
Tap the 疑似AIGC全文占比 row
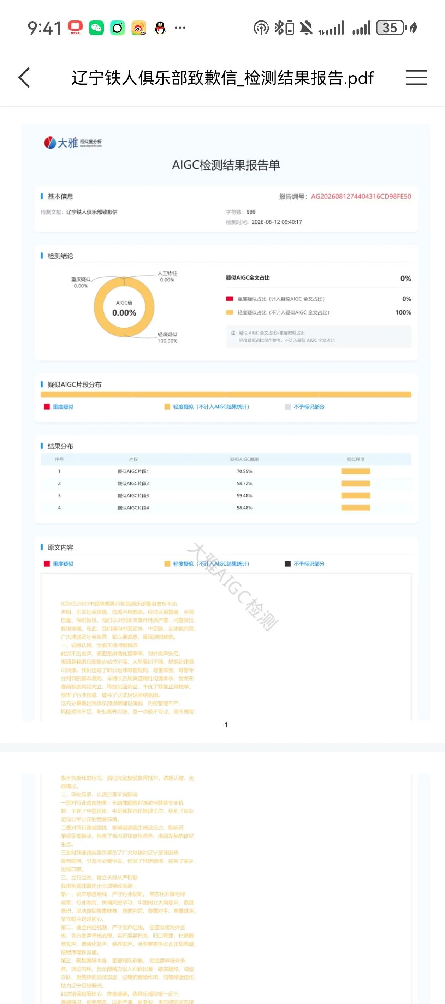tap(318, 278)
